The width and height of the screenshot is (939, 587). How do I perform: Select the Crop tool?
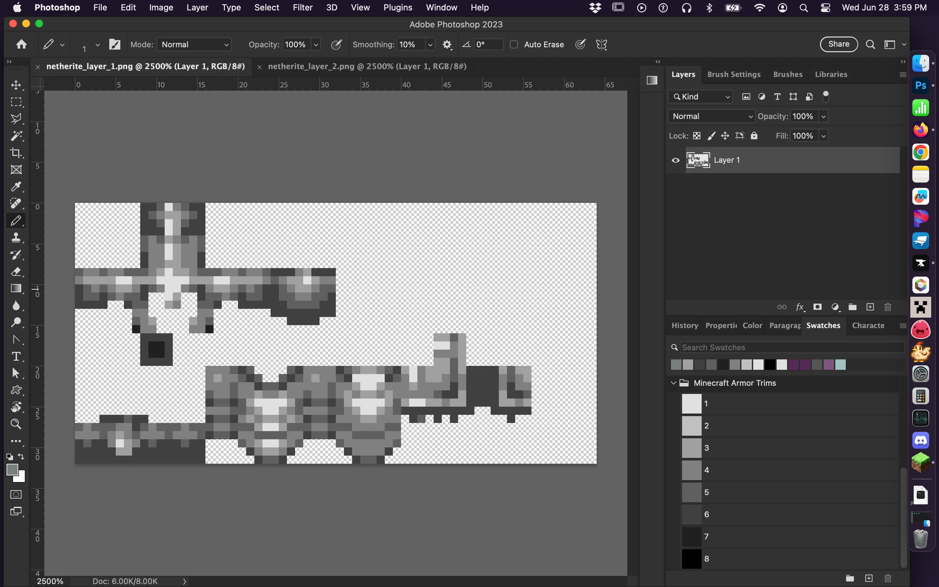(16, 153)
